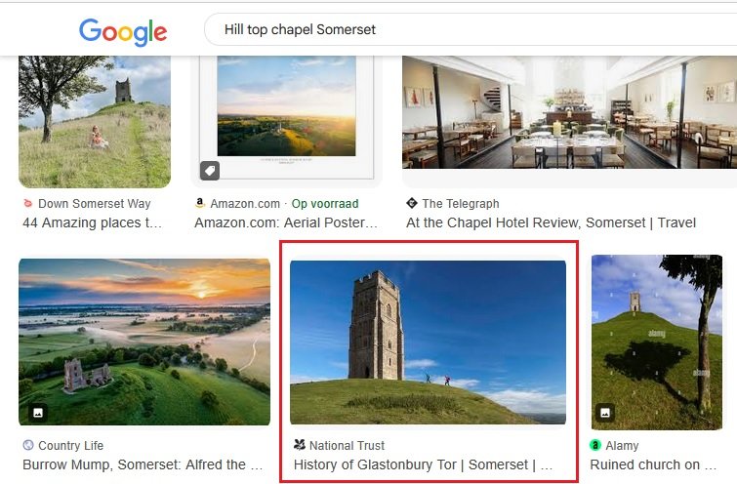Click the Down Somerset Way favicon

click(x=27, y=204)
